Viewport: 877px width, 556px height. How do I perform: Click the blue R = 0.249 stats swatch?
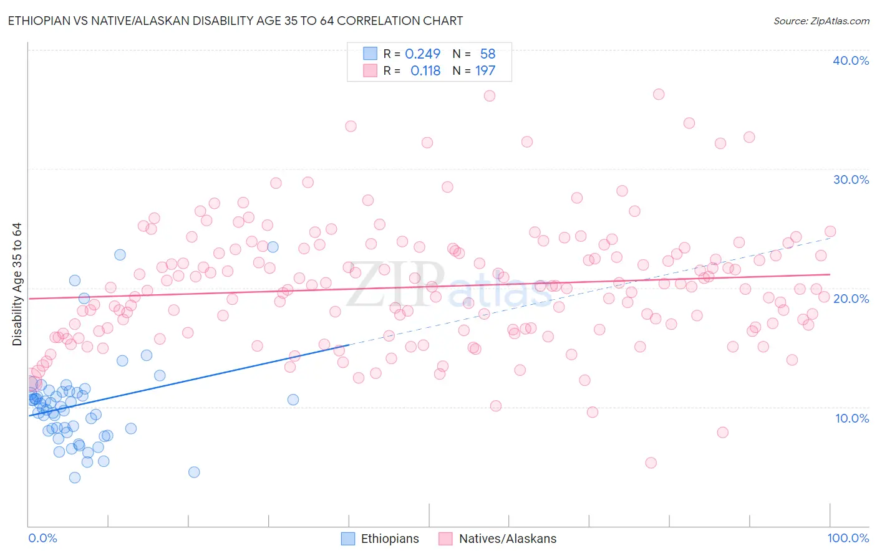tap(371, 54)
